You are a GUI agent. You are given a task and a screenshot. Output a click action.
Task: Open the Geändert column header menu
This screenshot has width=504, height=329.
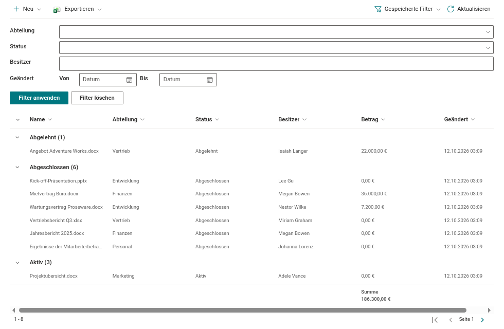click(x=473, y=119)
